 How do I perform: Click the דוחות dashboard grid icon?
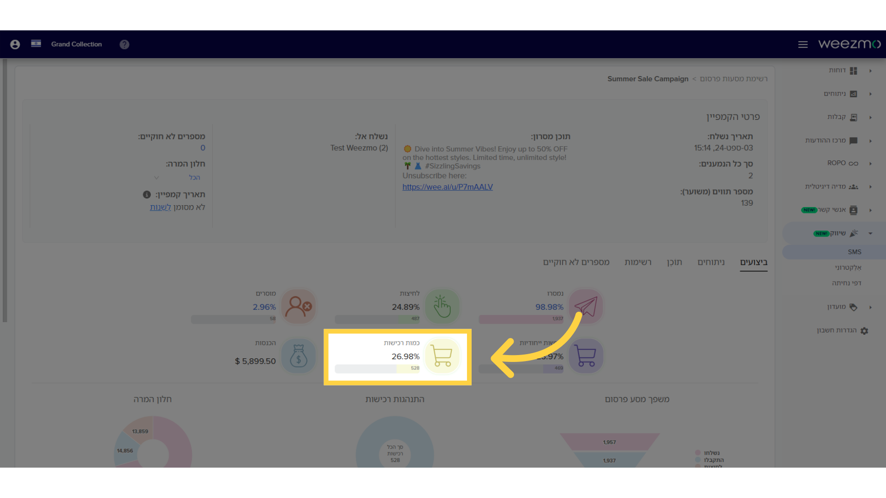[853, 71]
